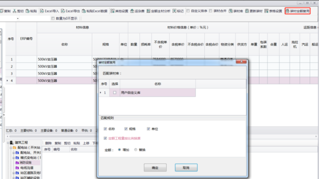
Task: Expand the 站区辅助设施 tree node
Action: 13,178
